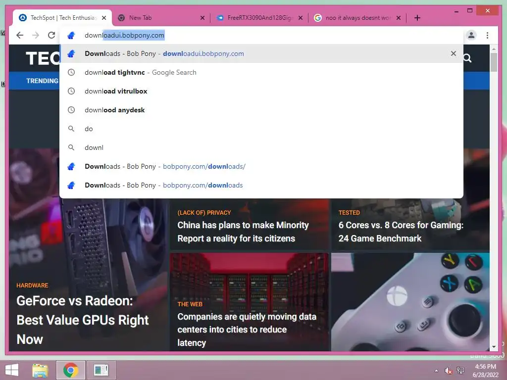507x380 pixels.
Task: Click the pony icon of bobpony.com/downloads suggestion
Action: click(71, 185)
